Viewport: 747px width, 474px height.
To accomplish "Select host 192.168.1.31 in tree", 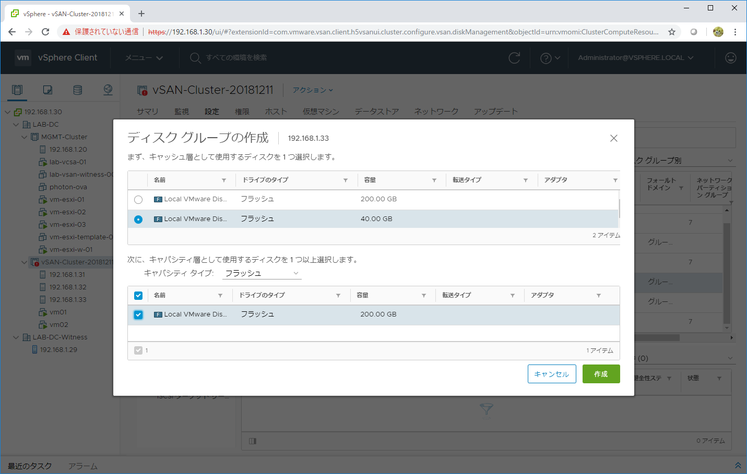I will pos(68,275).
